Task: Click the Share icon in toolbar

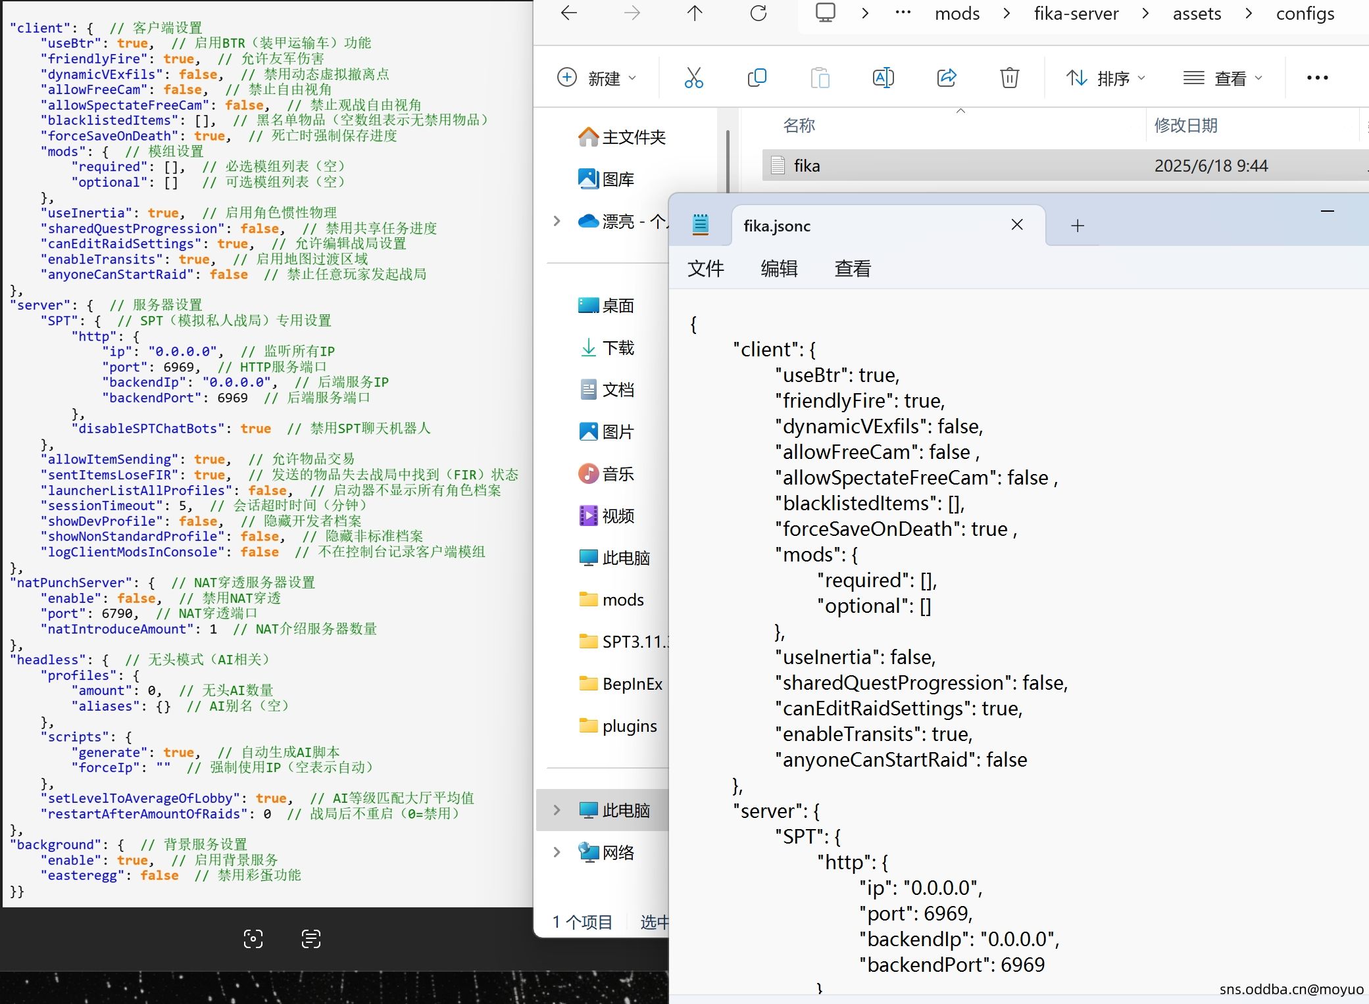Action: point(946,78)
